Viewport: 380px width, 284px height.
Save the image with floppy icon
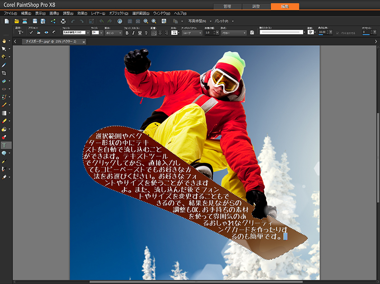click(x=35, y=21)
